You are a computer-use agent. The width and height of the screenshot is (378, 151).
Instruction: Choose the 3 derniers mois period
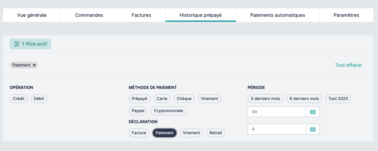tap(265, 99)
